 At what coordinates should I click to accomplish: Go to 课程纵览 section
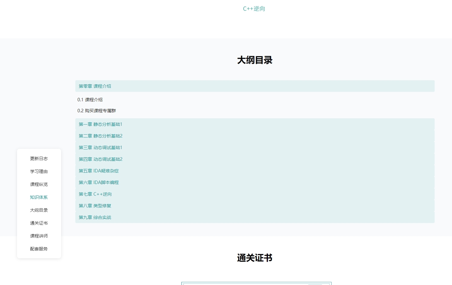[39, 184]
